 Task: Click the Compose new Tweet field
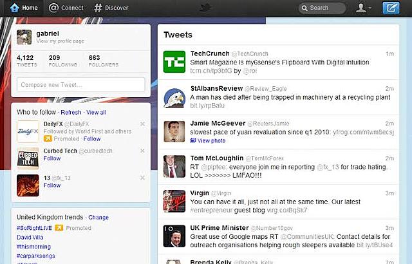80,84
